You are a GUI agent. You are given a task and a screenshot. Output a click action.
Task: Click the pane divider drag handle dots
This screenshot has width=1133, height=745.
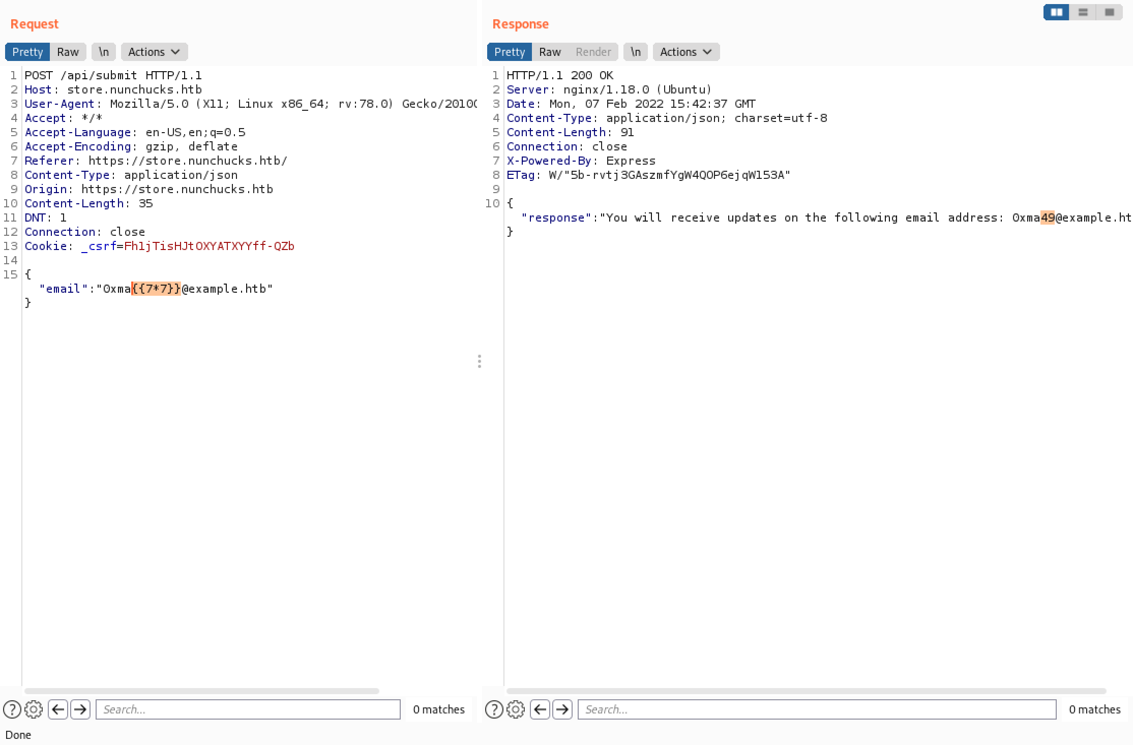click(x=480, y=361)
